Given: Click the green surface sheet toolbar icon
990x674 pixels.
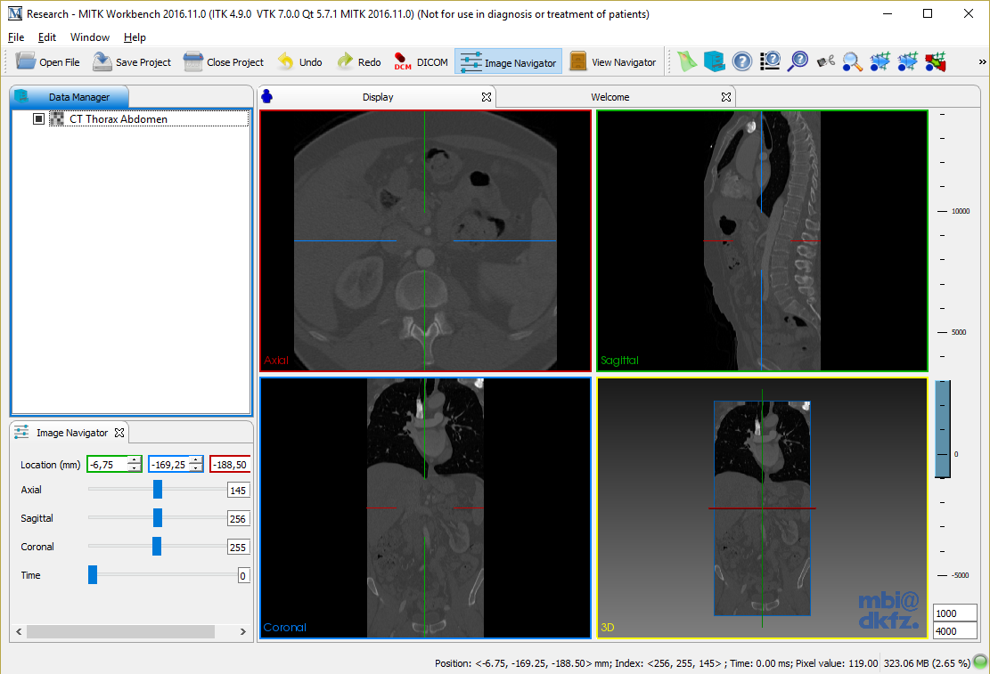Looking at the screenshot, I should click(x=686, y=61).
